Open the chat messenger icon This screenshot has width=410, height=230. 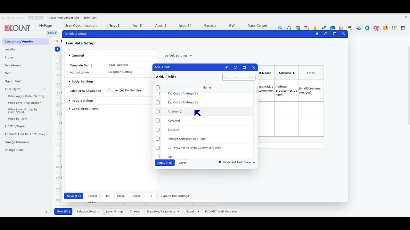pos(332,28)
